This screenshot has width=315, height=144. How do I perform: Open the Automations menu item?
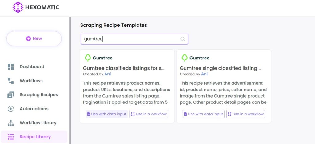(34, 109)
